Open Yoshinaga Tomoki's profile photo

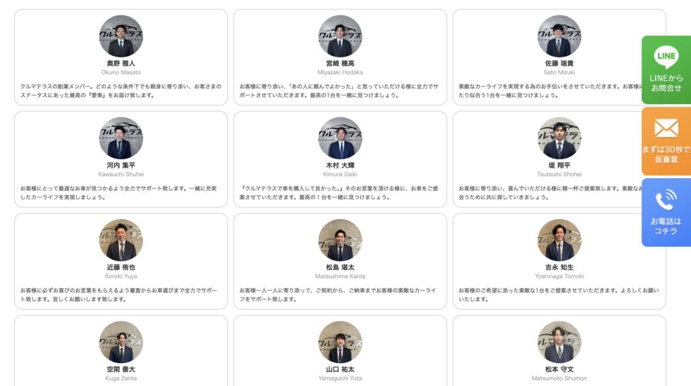click(x=559, y=240)
